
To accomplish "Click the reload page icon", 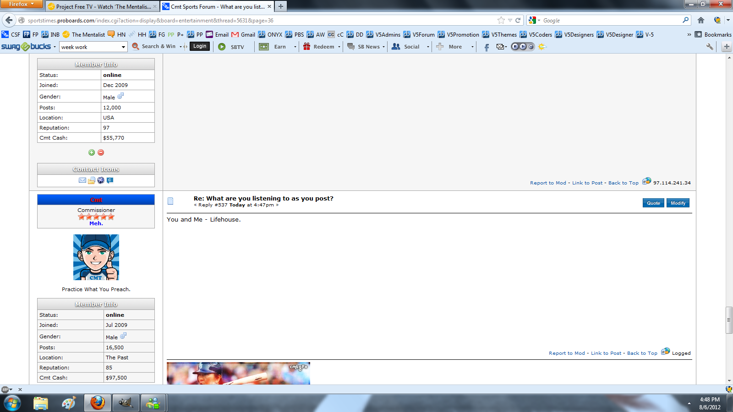I will pyautogui.click(x=518, y=20).
